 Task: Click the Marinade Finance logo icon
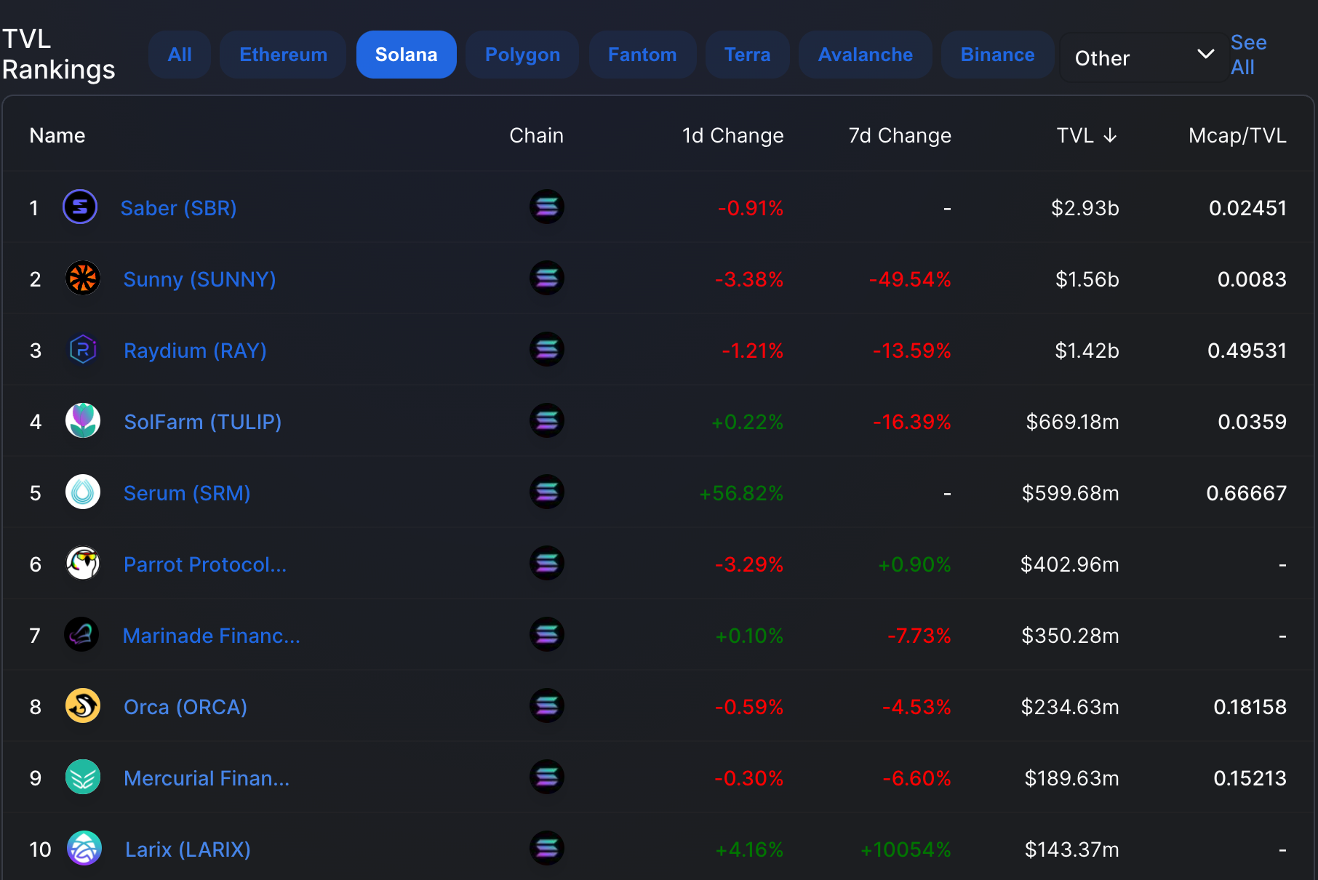(82, 635)
